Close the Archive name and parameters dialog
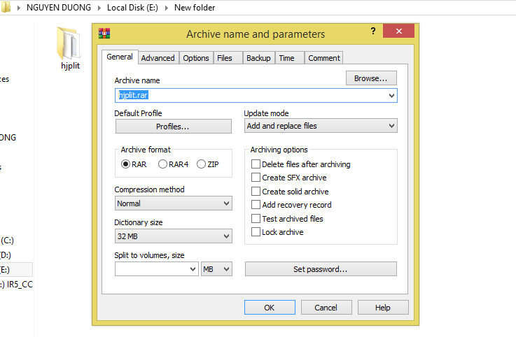Image resolution: width=516 pixels, height=337 pixels. tap(398, 31)
